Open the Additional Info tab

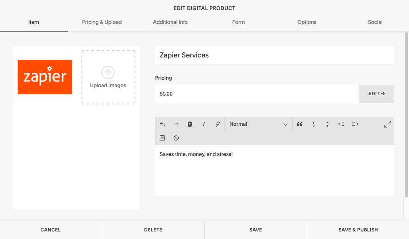point(170,22)
